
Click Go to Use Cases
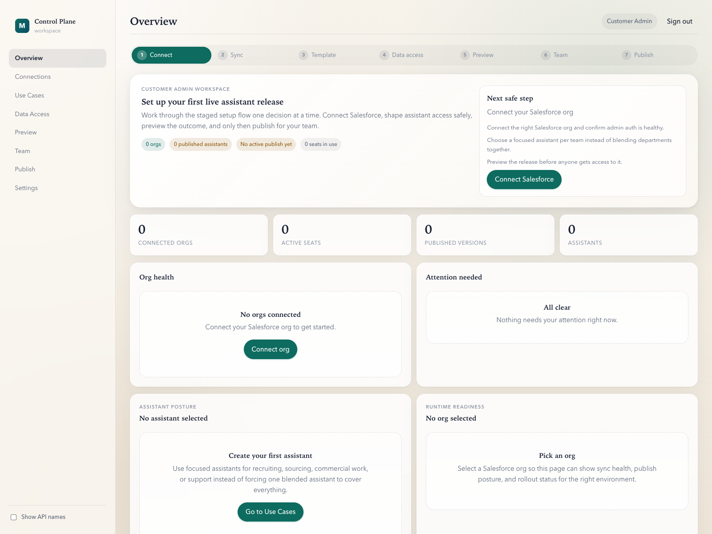click(270, 512)
